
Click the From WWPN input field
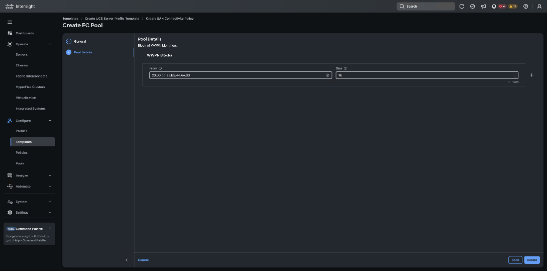(241, 75)
